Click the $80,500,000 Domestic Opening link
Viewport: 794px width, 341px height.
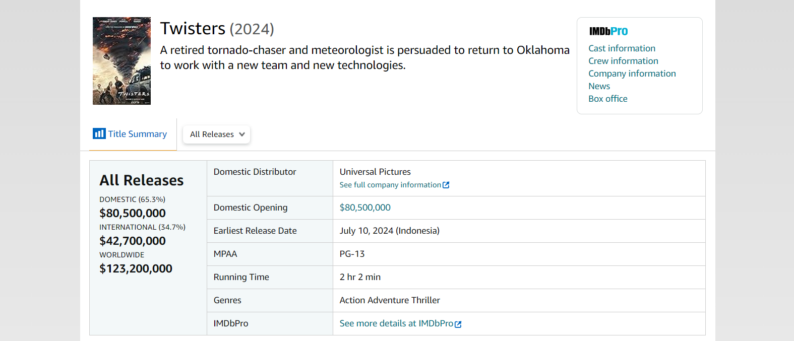(x=365, y=208)
